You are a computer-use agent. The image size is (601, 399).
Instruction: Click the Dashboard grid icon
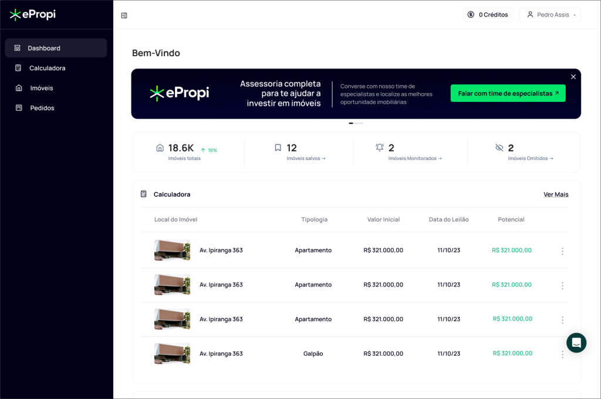[17, 48]
